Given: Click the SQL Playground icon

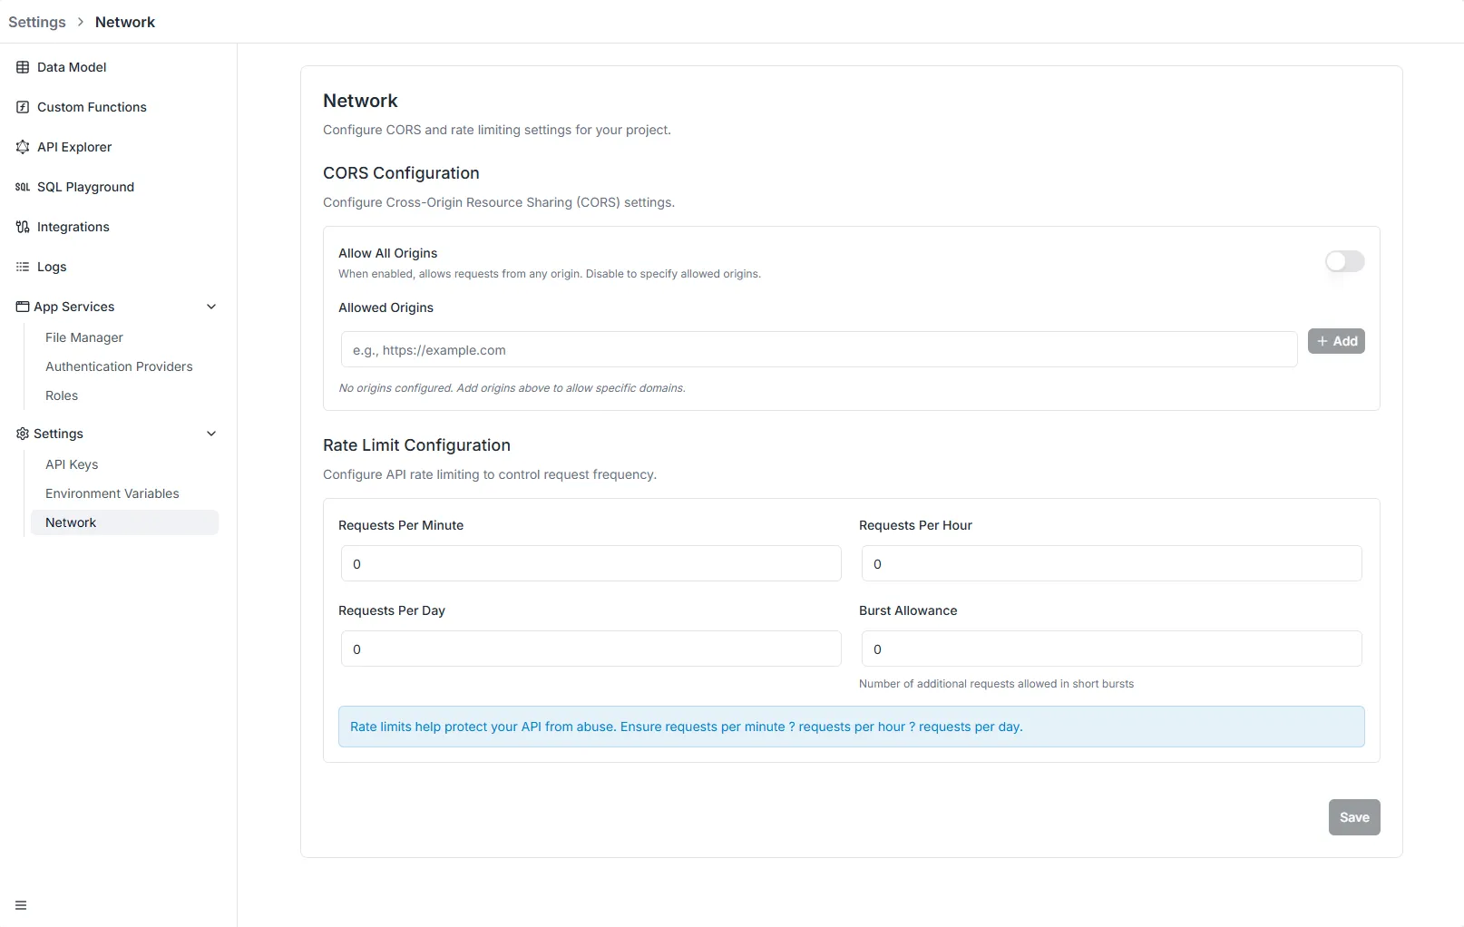Looking at the screenshot, I should (x=23, y=187).
